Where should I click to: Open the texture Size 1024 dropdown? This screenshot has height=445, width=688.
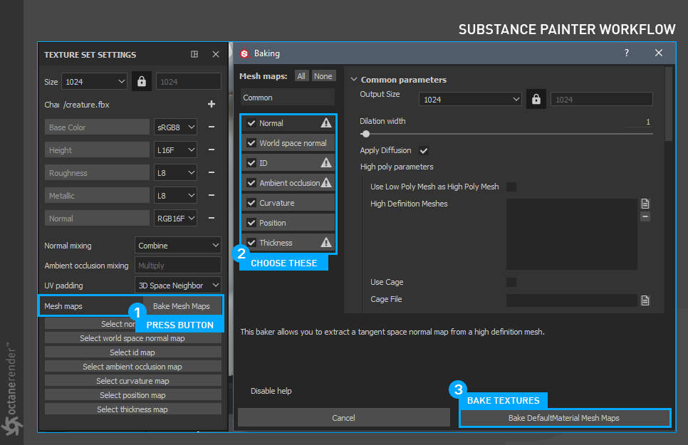94,82
